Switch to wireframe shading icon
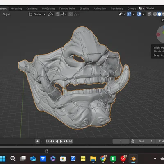Image resolution: width=164 pixels, height=164 pixels. click(x=155, y=14)
